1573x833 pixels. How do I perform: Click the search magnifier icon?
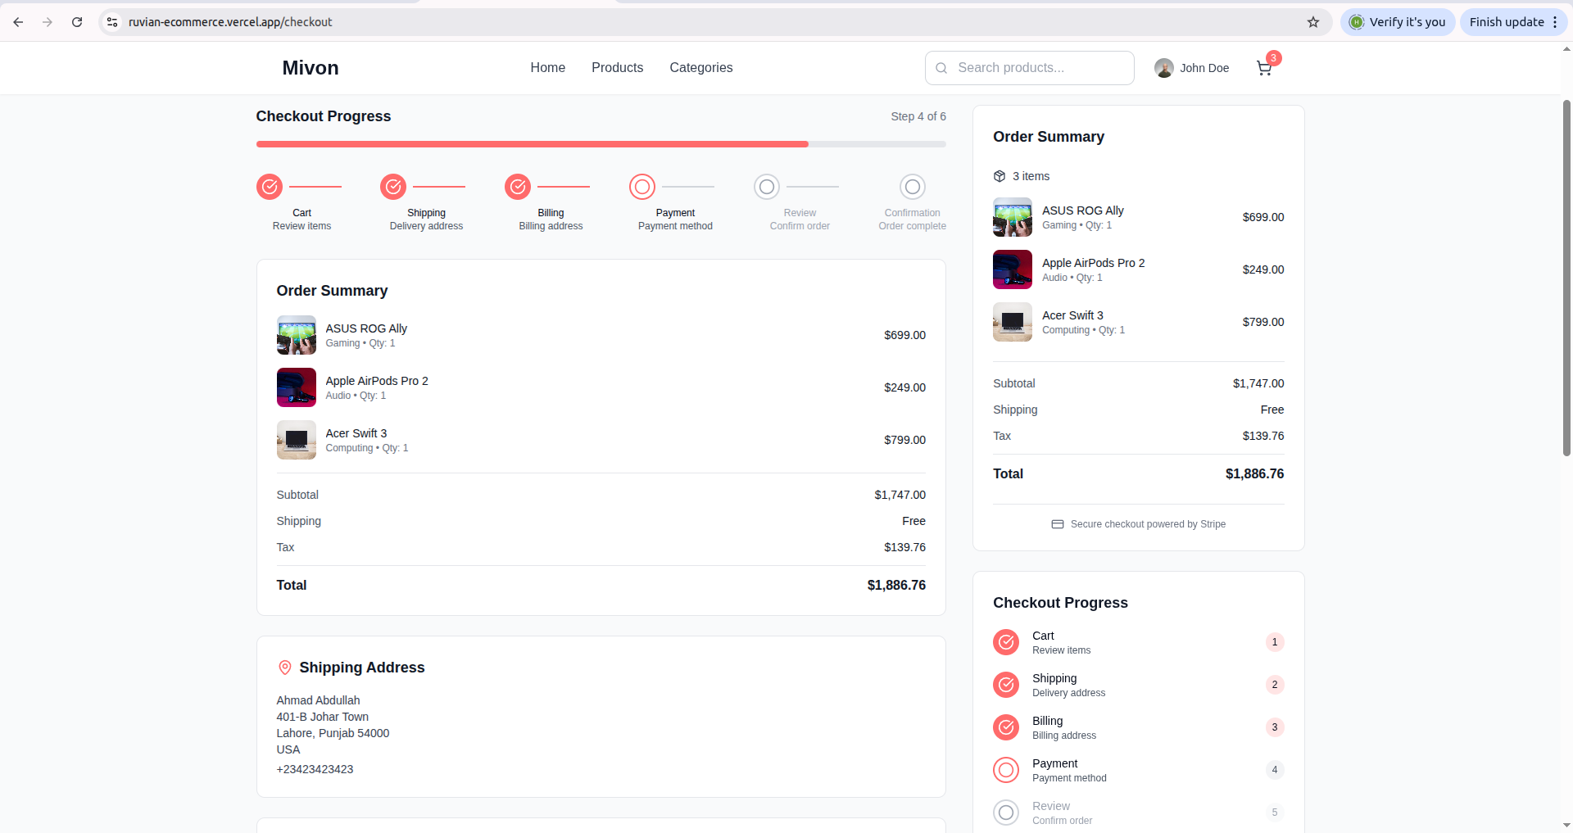click(941, 68)
